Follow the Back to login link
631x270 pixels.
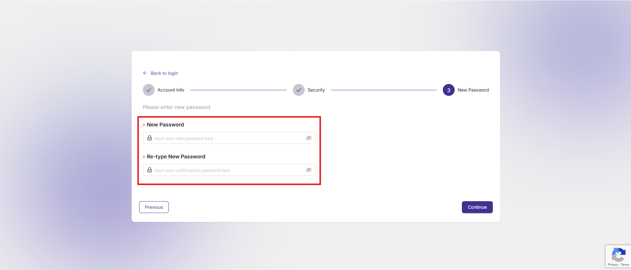(x=164, y=73)
